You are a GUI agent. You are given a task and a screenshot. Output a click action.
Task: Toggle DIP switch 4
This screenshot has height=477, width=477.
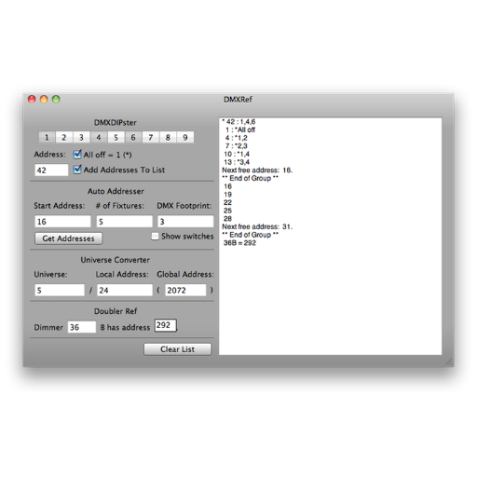(x=99, y=137)
